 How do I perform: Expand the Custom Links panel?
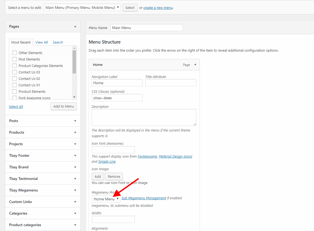pyautogui.click(x=75, y=202)
